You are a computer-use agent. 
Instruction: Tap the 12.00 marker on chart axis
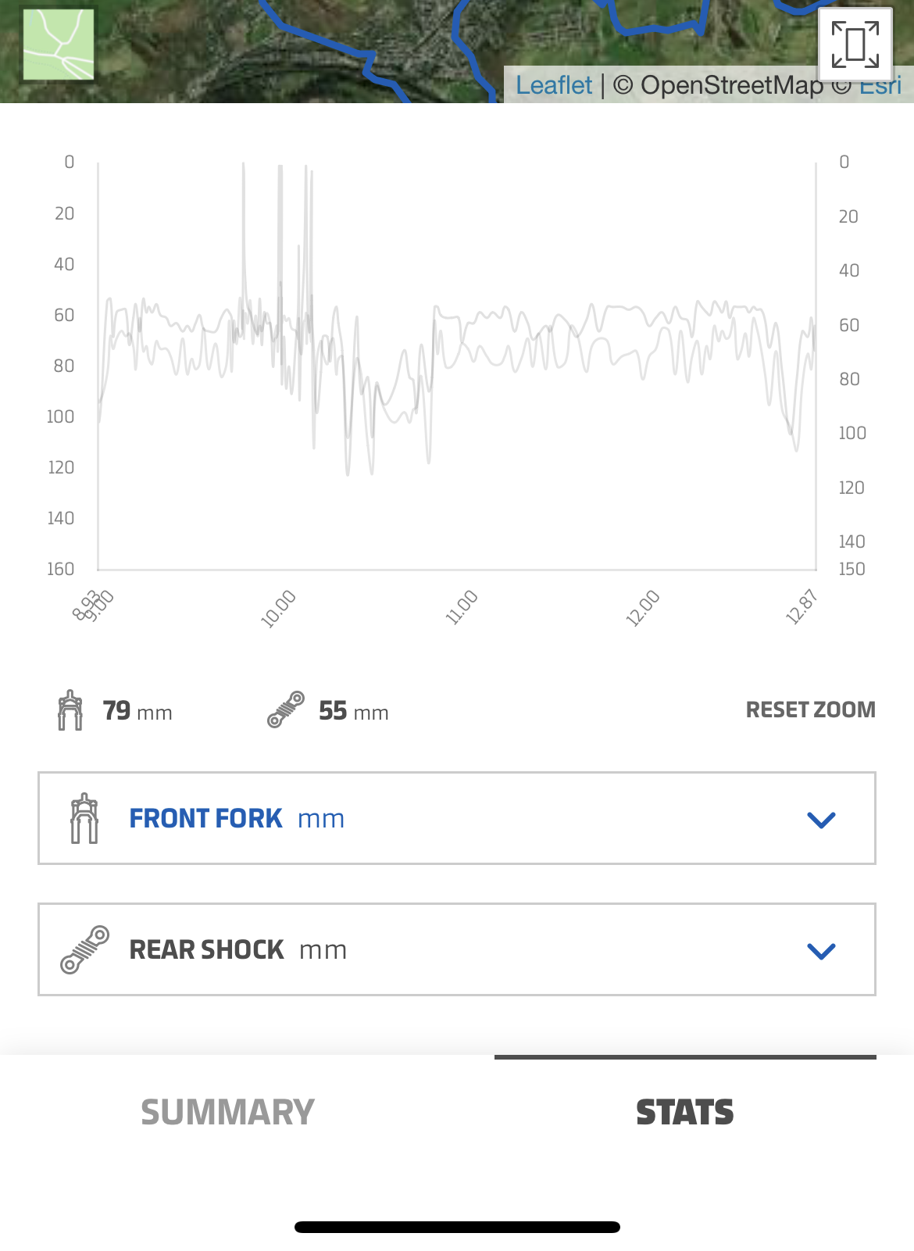(x=643, y=609)
